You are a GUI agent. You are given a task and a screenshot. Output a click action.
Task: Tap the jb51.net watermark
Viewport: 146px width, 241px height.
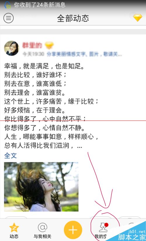137,232
